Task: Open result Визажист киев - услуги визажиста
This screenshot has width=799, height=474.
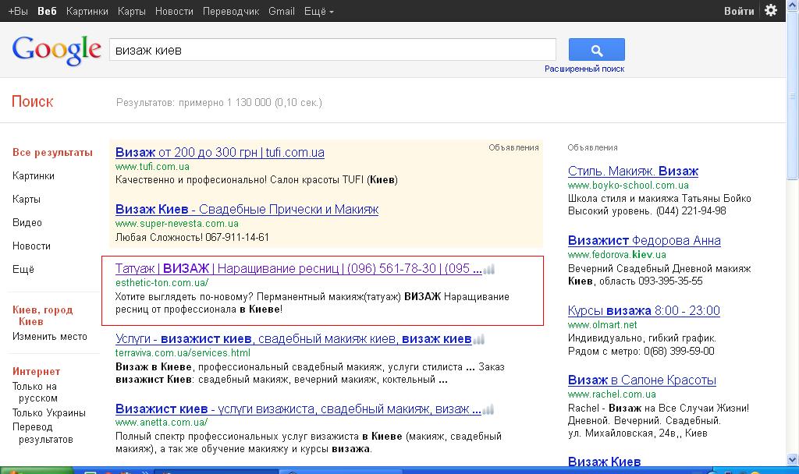Action: (298, 409)
